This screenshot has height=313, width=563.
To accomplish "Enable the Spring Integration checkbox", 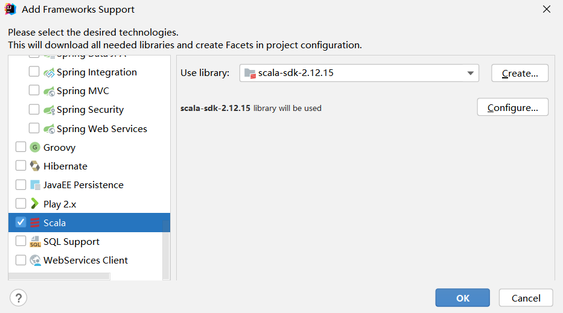I will tap(34, 72).
